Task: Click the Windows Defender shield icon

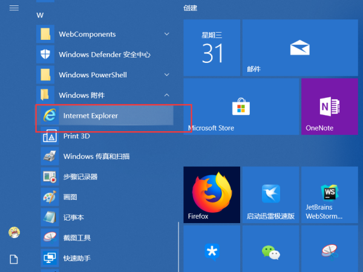Action: pos(45,54)
